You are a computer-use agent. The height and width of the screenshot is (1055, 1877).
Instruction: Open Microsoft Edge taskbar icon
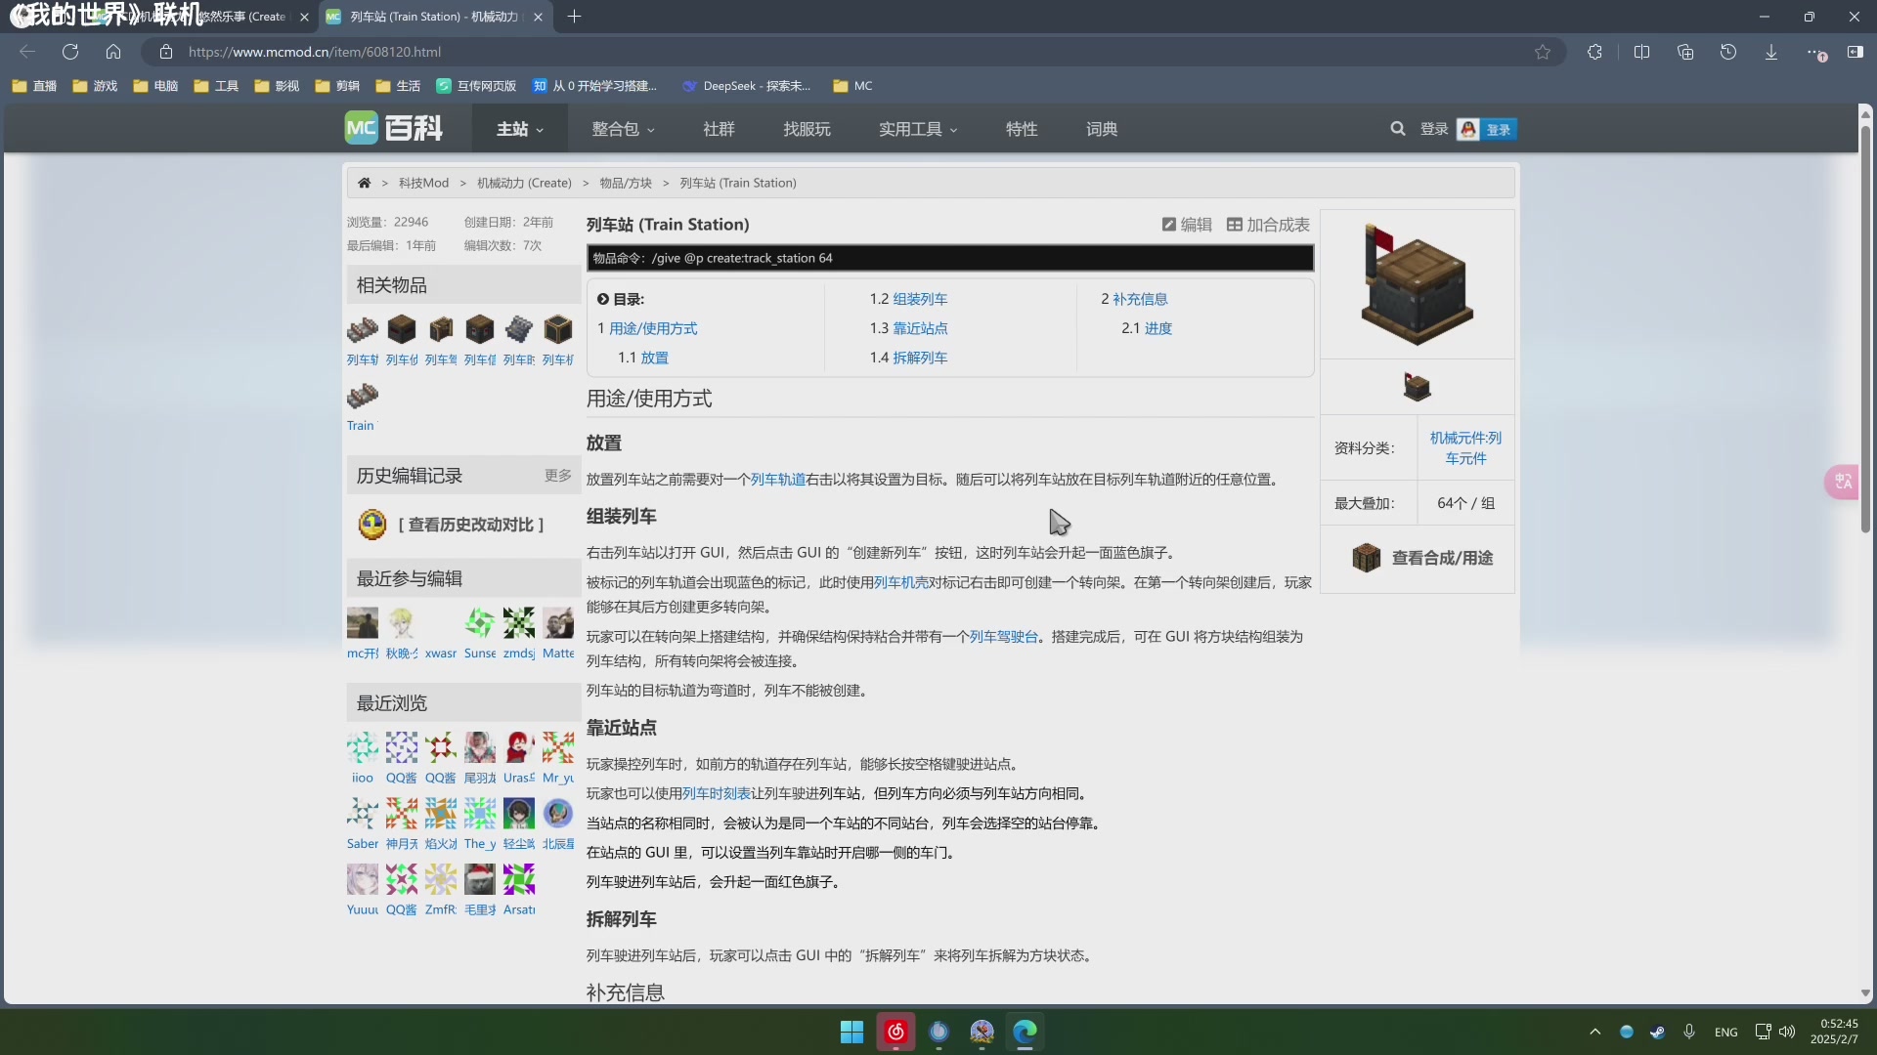coord(1025,1032)
